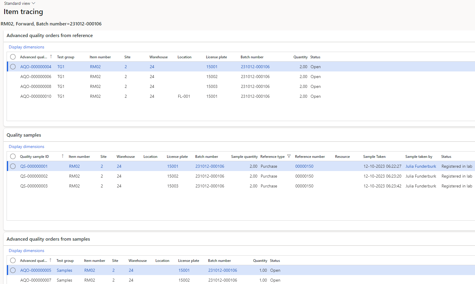
Task: Toggle select-all circle in Quality samples grid
Action: pos(13,156)
